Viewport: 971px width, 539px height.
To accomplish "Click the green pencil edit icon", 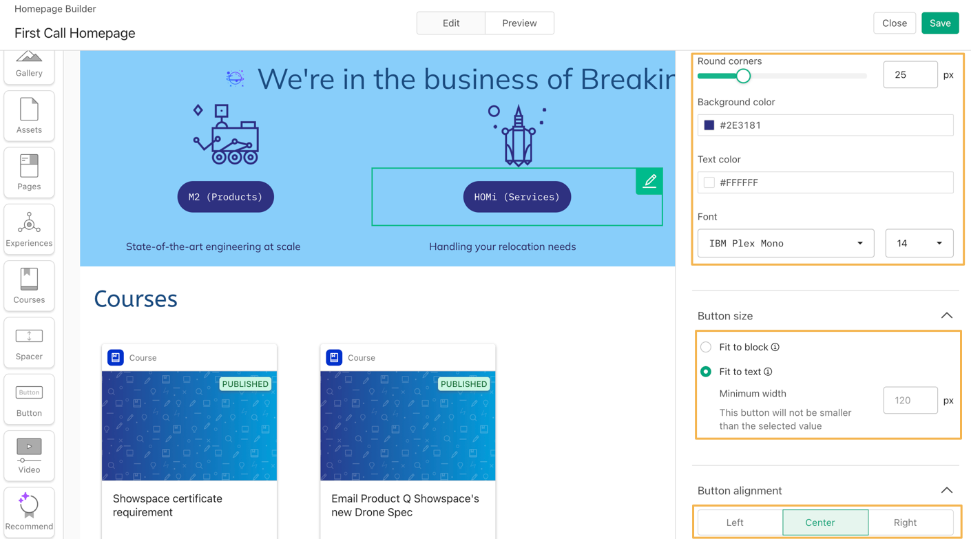I will click(649, 181).
